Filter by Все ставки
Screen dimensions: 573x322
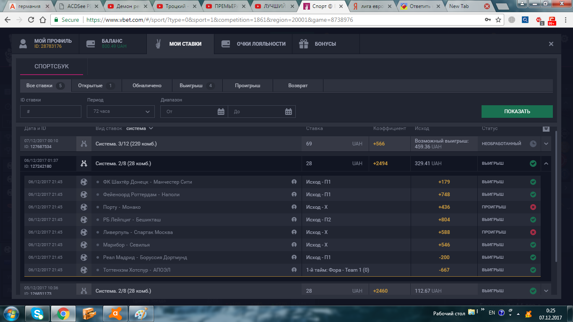45,86
